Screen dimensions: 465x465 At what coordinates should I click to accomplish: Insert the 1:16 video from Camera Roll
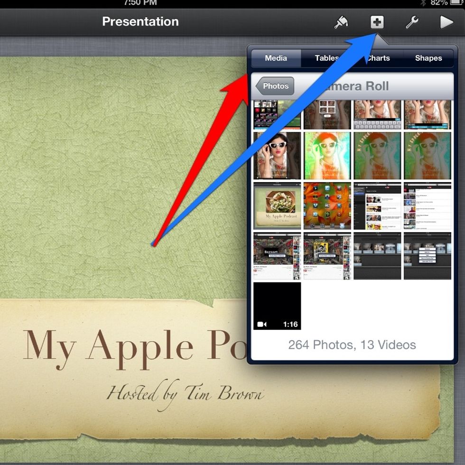pos(277,306)
